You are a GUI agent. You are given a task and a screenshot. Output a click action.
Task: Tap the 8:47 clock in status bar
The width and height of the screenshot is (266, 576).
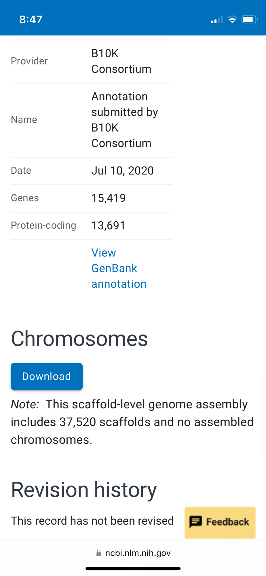[x=31, y=20]
